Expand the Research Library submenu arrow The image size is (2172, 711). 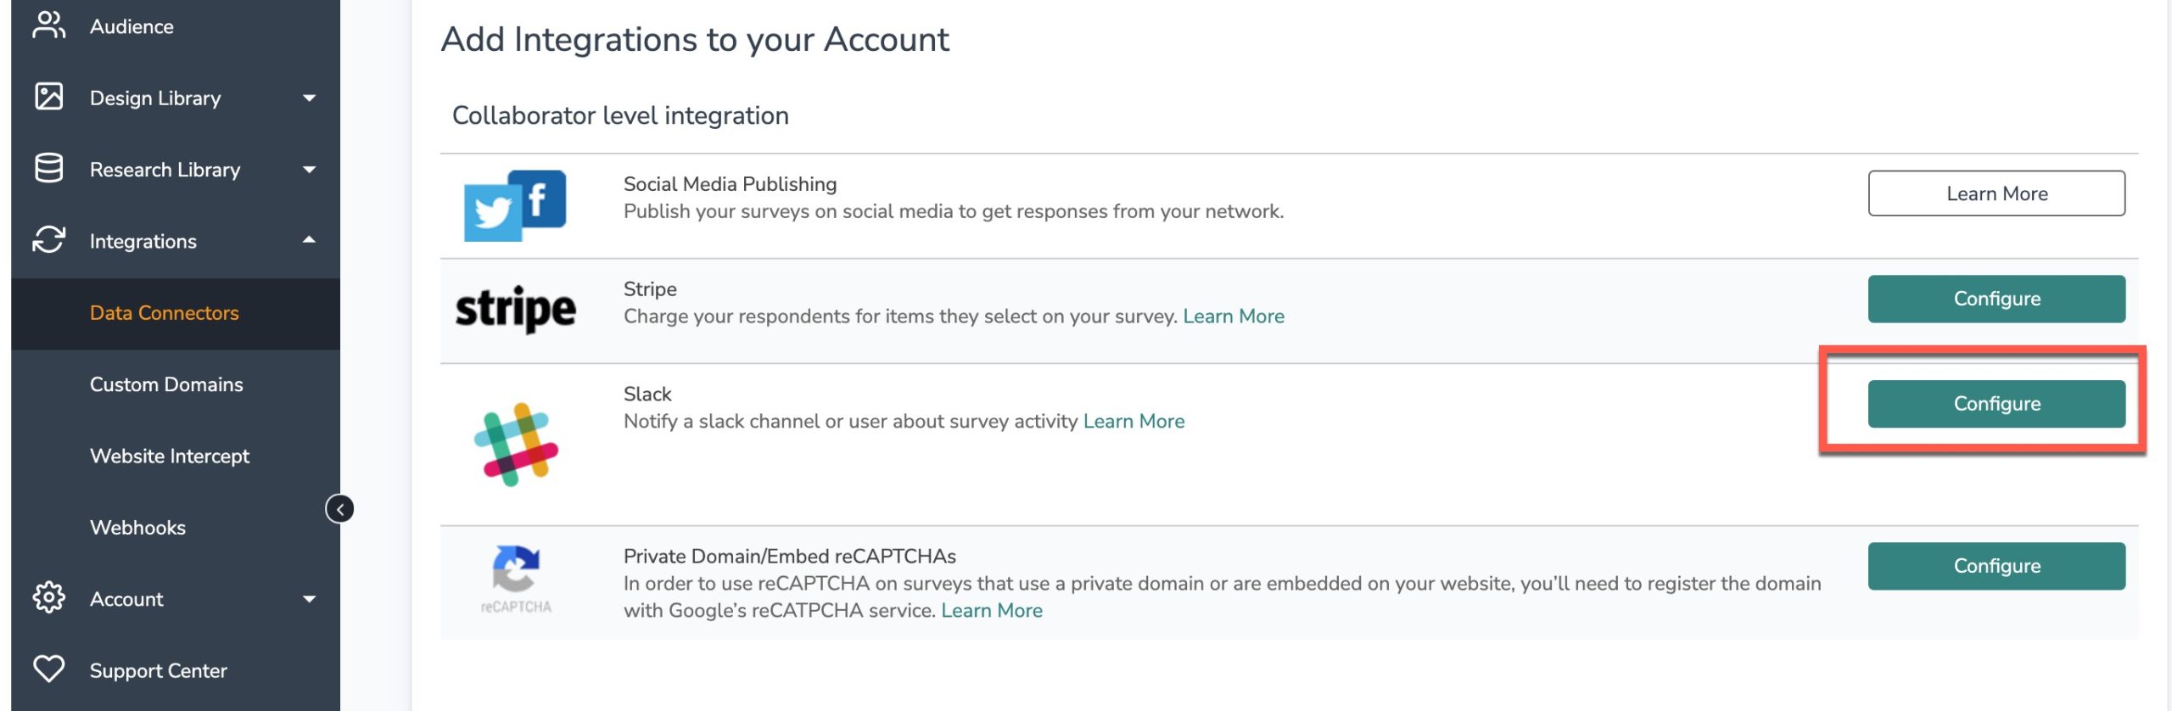(x=310, y=170)
